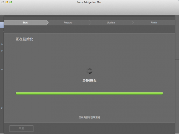The width and height of the screenshot is (179, 134).
Task: Select the Finish step tab
Action: 154,23
